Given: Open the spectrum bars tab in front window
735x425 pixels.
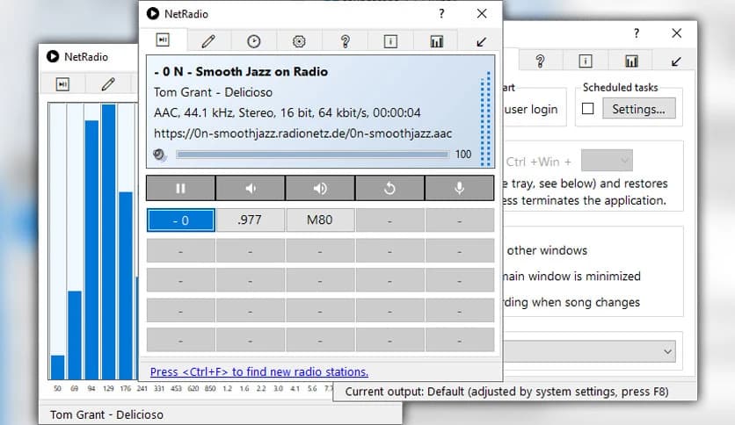Looking at the screenshot, I should coord(436,41).
